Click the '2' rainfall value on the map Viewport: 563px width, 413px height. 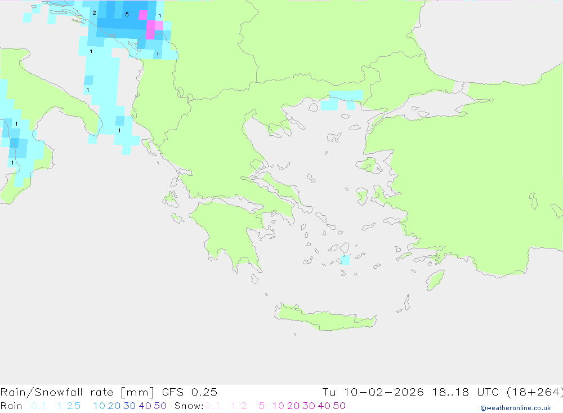[x=94, y=12]
